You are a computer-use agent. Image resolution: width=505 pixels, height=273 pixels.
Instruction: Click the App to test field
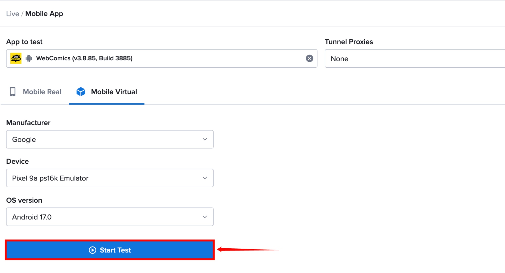pos(162,59)
